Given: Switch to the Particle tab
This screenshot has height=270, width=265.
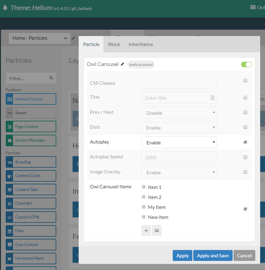Looking at the screenshot, I should click(91, 44).
